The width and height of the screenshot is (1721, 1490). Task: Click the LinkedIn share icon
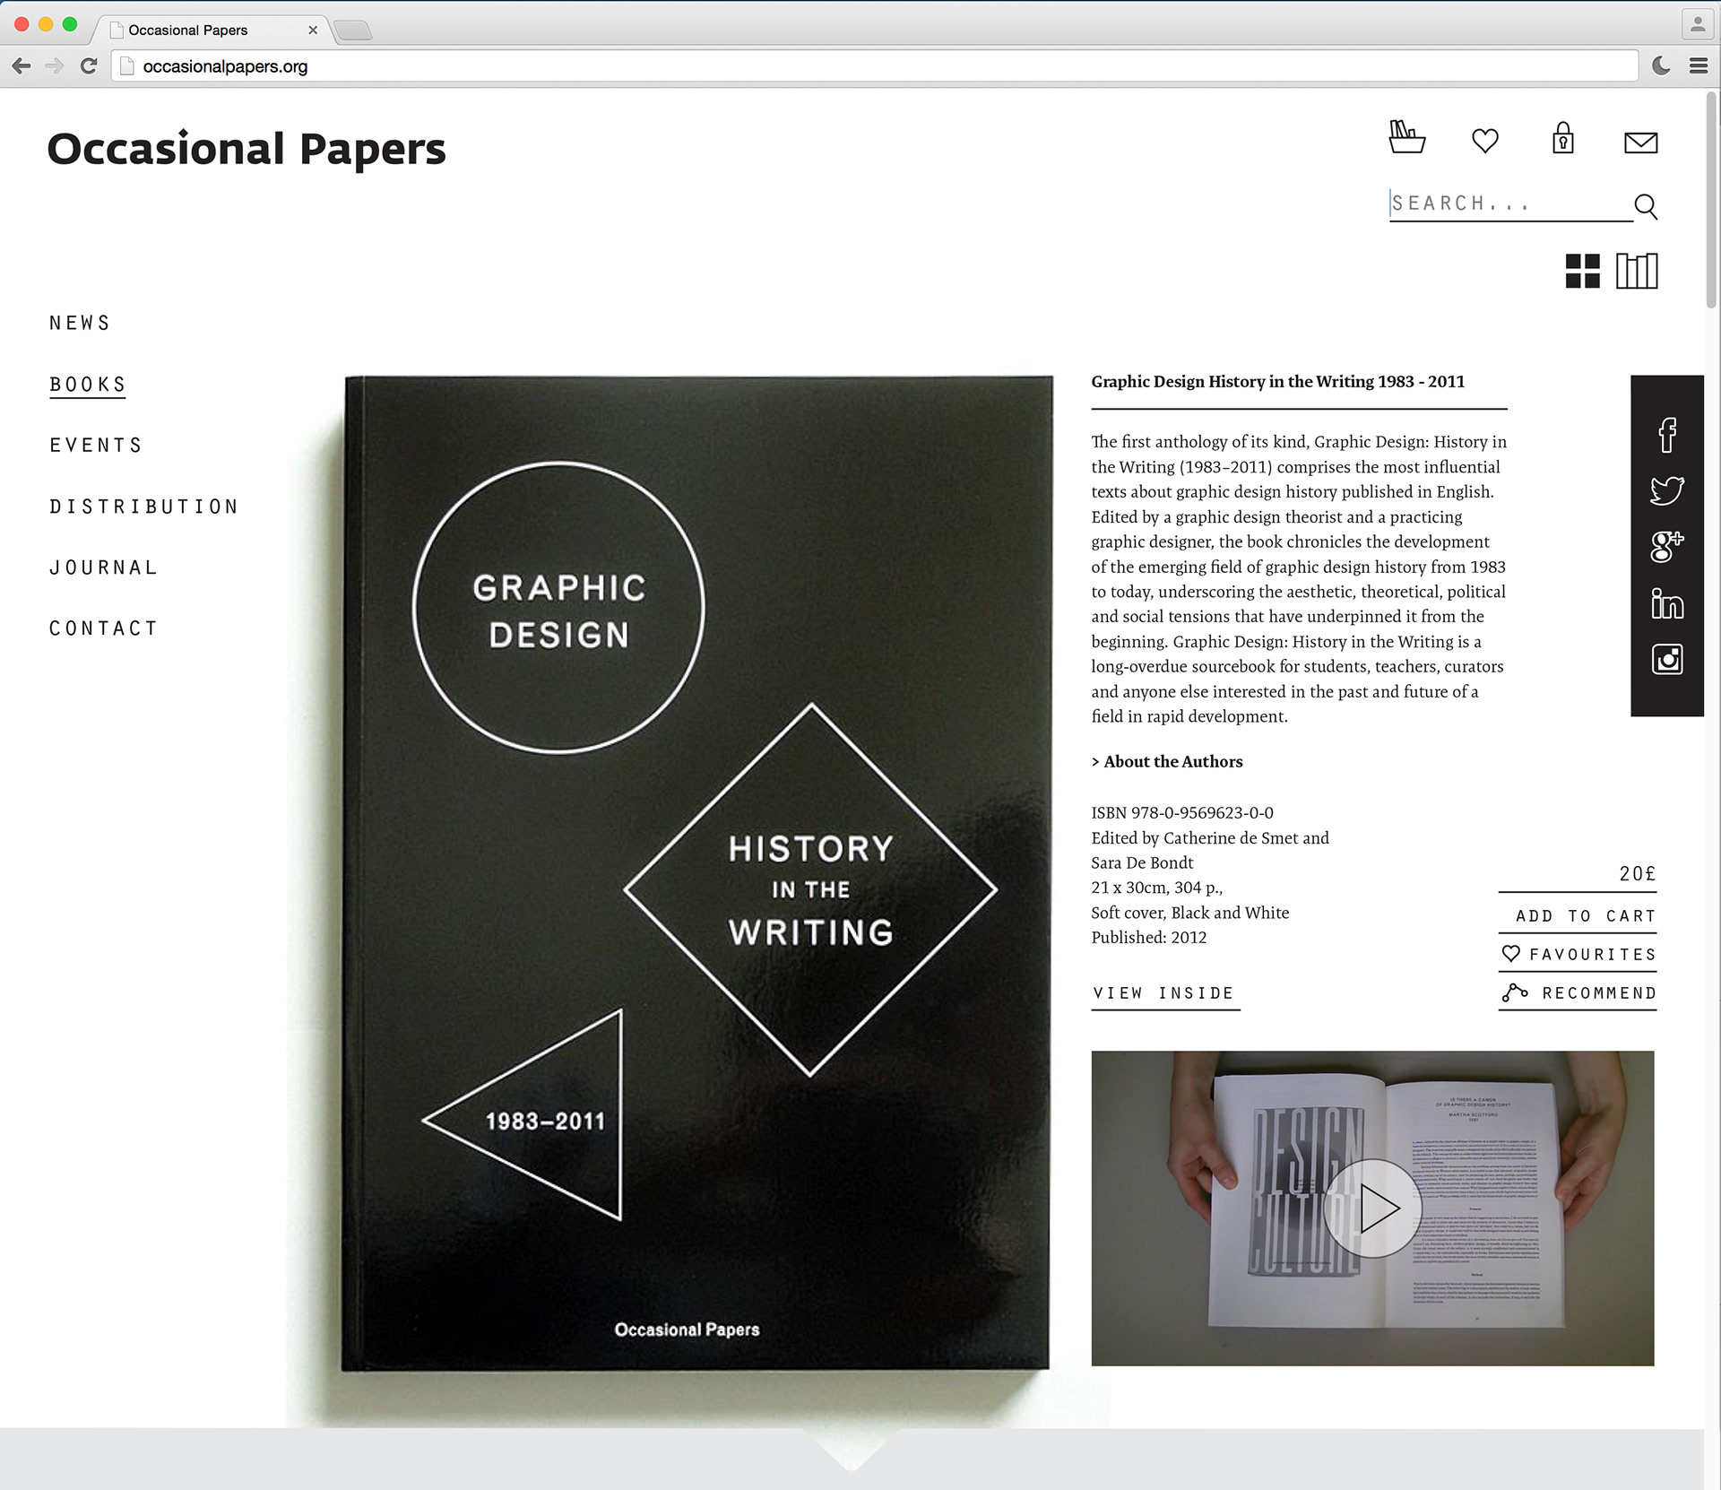(1666, 603)
